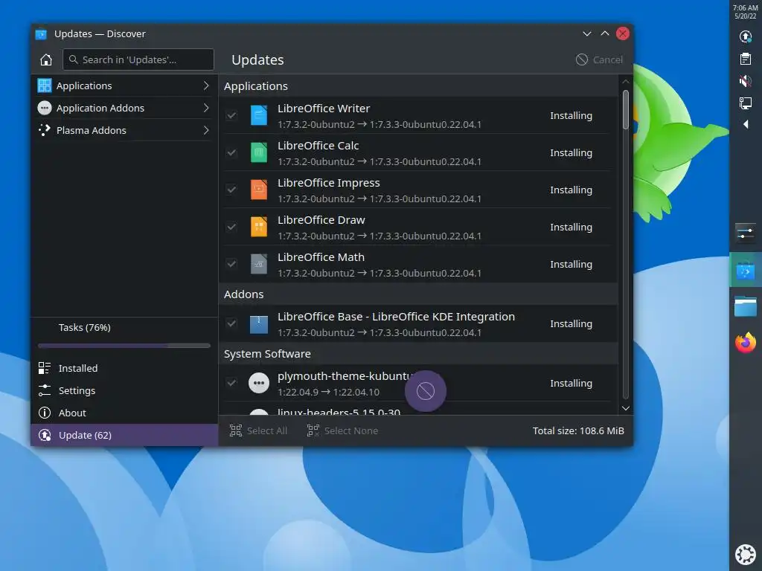This screenshot has height=571, width=762.
Task: Open the Settings page
Action: coord(124,390)
